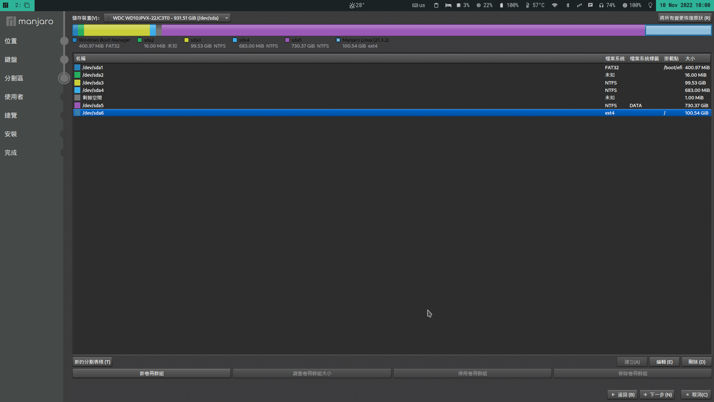Image resolution: width=714 pixels, height=402 pixels.
Task: Click the Delete (刪除) partition button
Action: click(x=697, y=362)
